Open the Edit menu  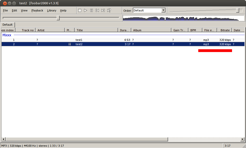tap(14, 10)
